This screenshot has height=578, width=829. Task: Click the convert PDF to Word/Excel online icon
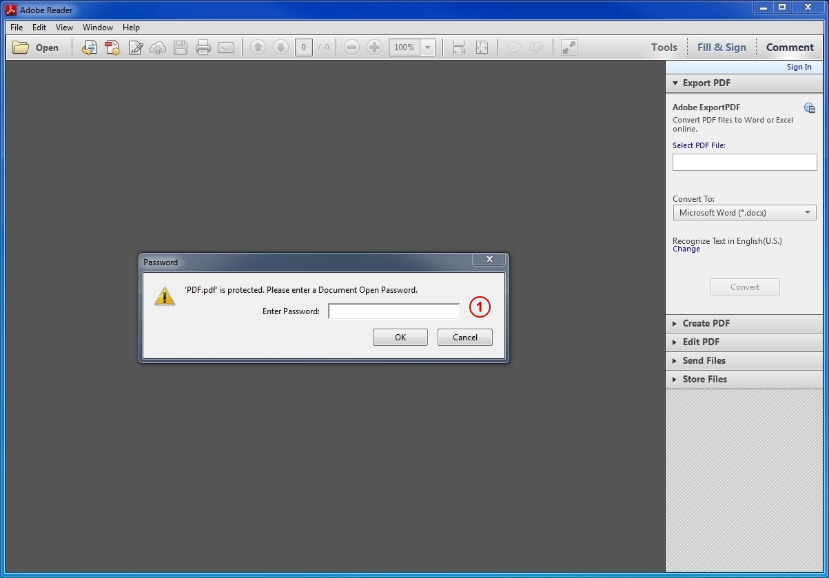[89, 48]
